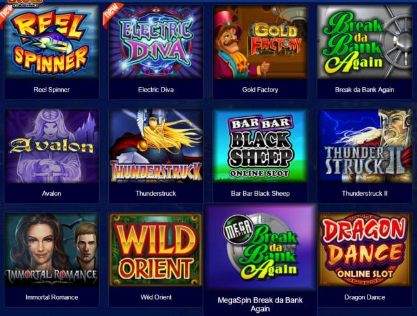The image size is (417, 316).
Task: Open Bar Bar Black Sheep artwork
Action: click(x=260, y=146)
